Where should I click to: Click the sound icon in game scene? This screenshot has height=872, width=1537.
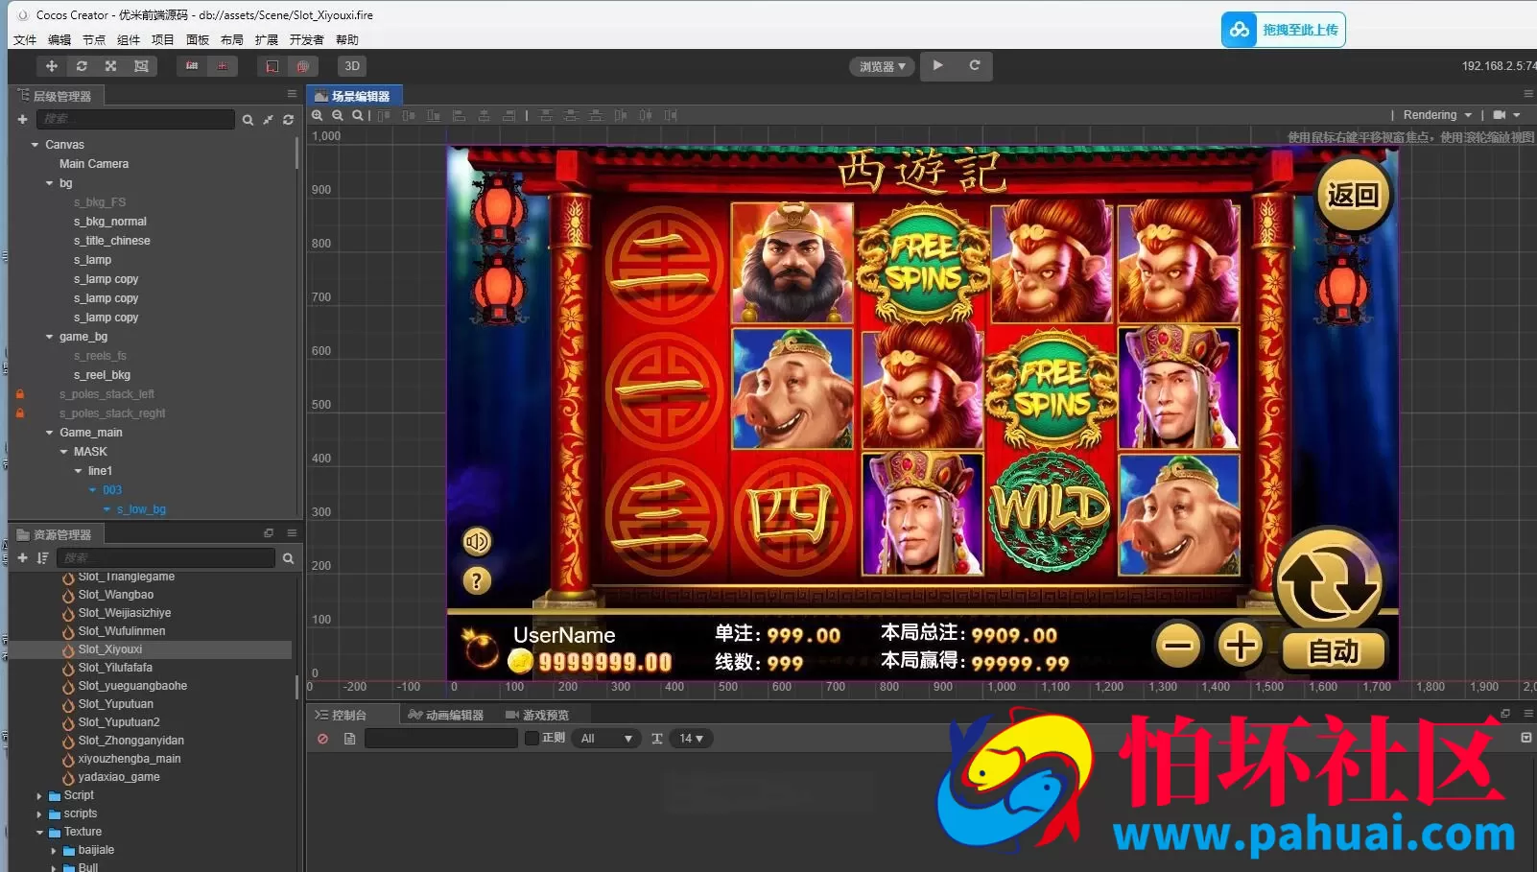[x=477, y=542]
